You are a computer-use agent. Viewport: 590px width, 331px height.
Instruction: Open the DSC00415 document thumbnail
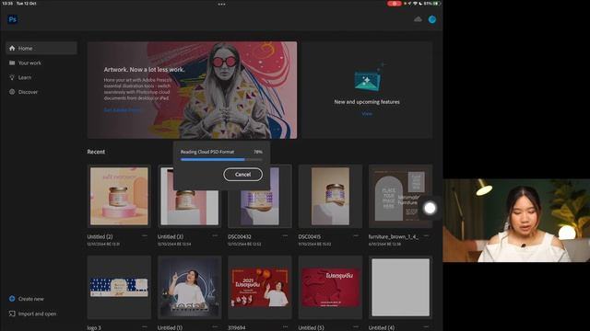click(330, 196)
